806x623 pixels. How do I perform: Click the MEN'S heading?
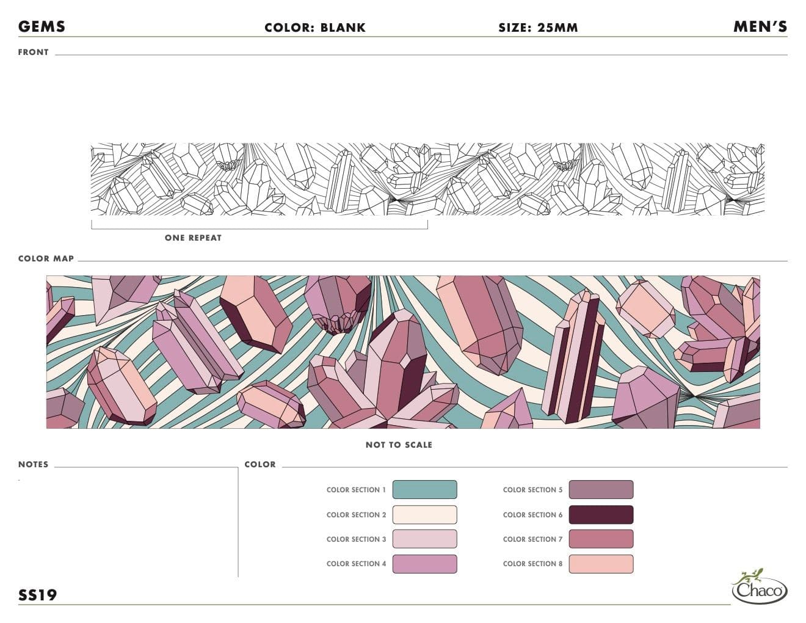(x=760, y=26)
